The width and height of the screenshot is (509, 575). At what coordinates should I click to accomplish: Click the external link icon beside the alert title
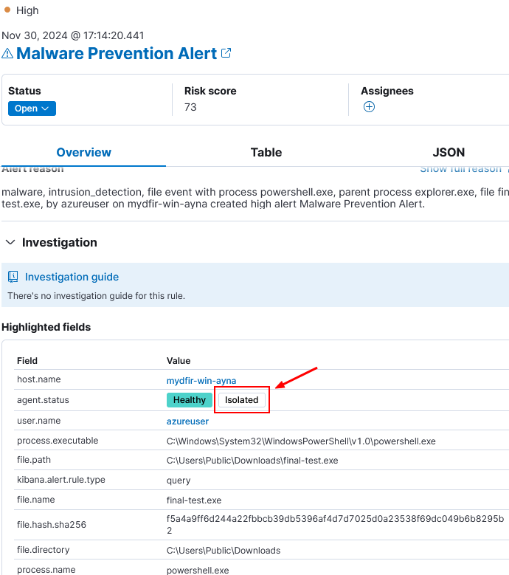pyautogui.click(x=226, y=53)
